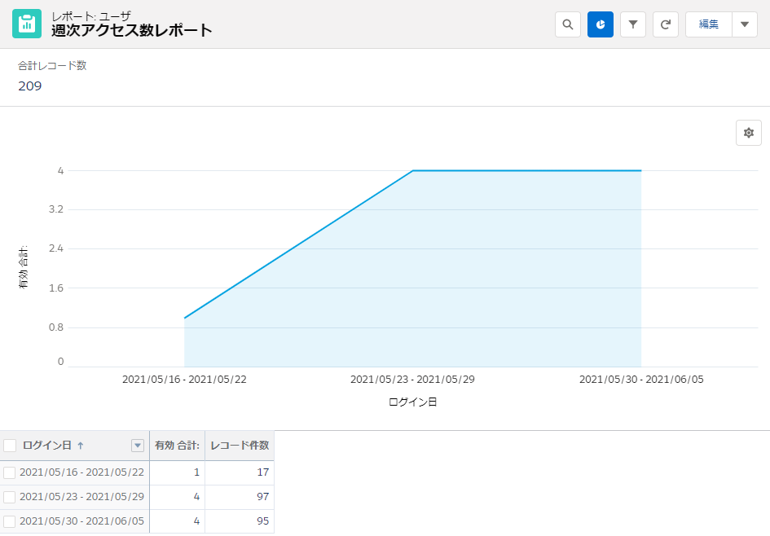Click the 有効 合計 column header

pyautogui.click(x=177, y=446)
